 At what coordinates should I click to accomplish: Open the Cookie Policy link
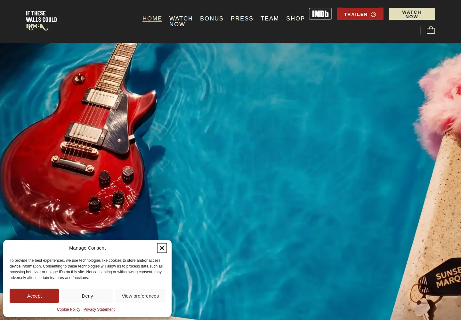point(69,309)
